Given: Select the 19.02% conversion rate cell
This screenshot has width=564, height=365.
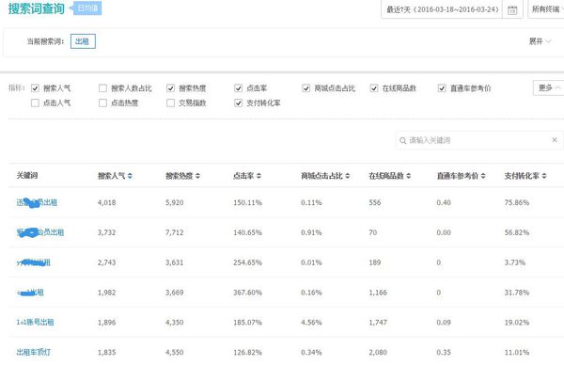Looking at the screenshot, I should click(516, 322).
